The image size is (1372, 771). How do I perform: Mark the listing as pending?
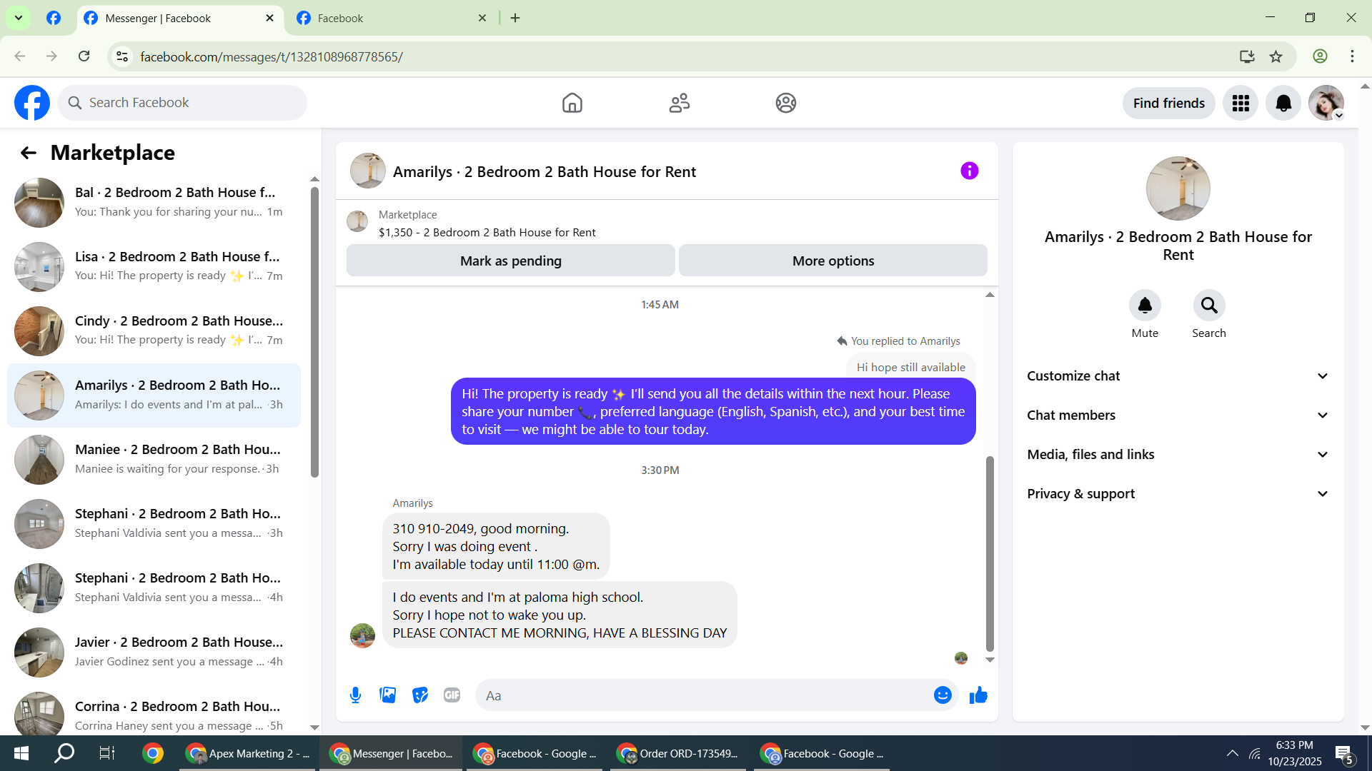510,261
